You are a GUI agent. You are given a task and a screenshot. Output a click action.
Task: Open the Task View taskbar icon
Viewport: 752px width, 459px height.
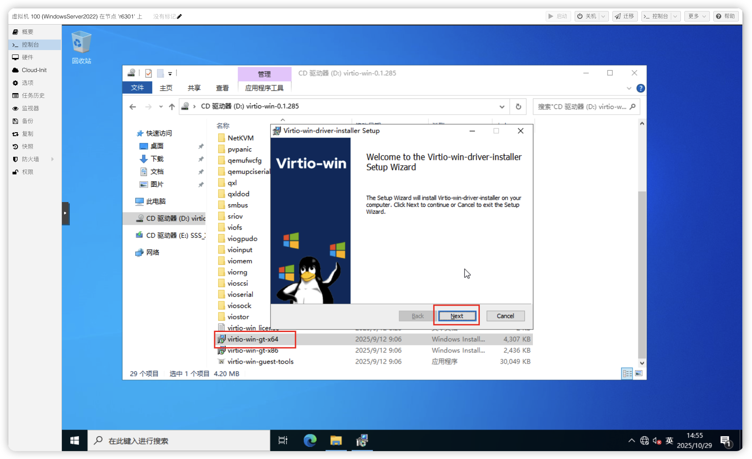[283, 440]
